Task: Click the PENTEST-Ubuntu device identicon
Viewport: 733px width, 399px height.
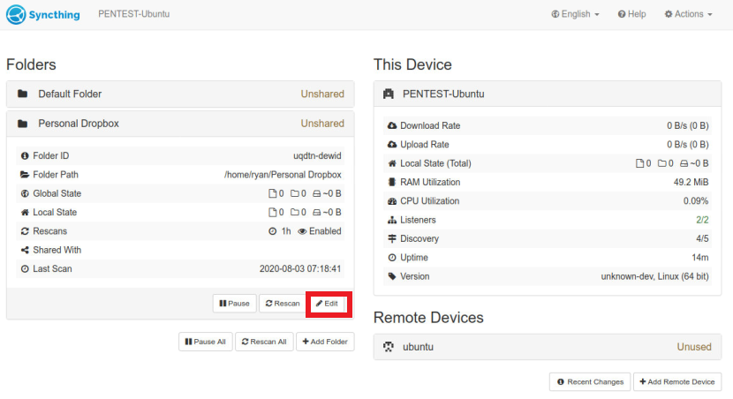Action: [x=389, y=94]
